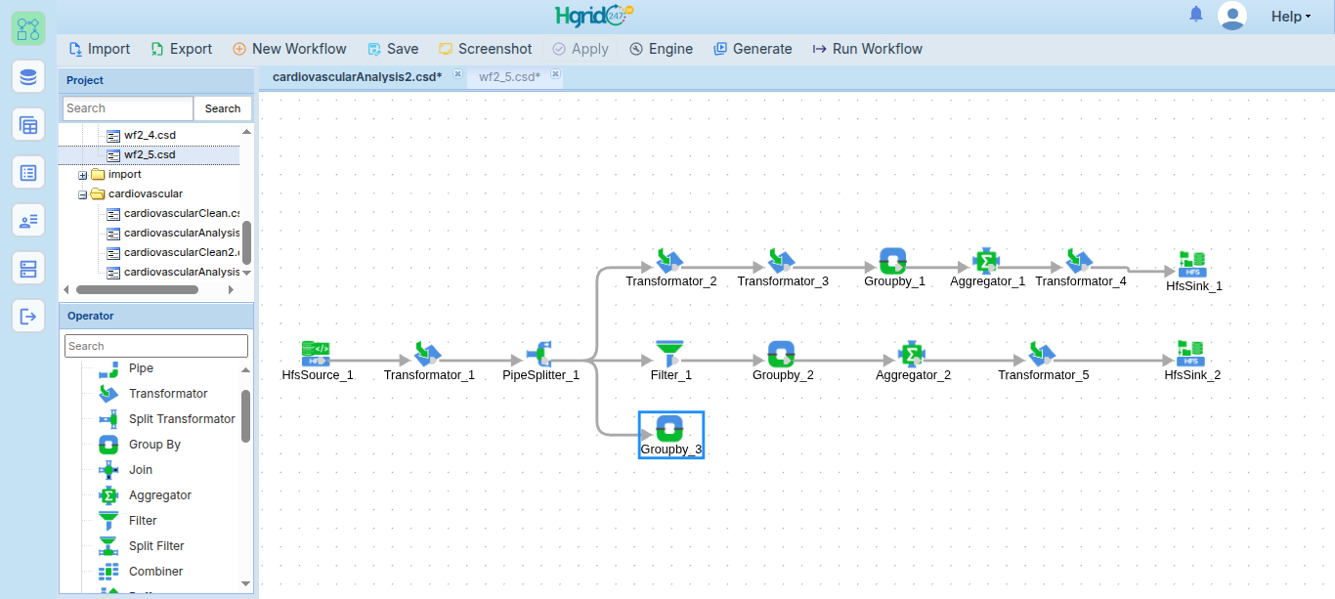The height and width of the screenshot is (599, 1335).
Task: Select the Transformator_5 node
Action: tap(1043, 361)
